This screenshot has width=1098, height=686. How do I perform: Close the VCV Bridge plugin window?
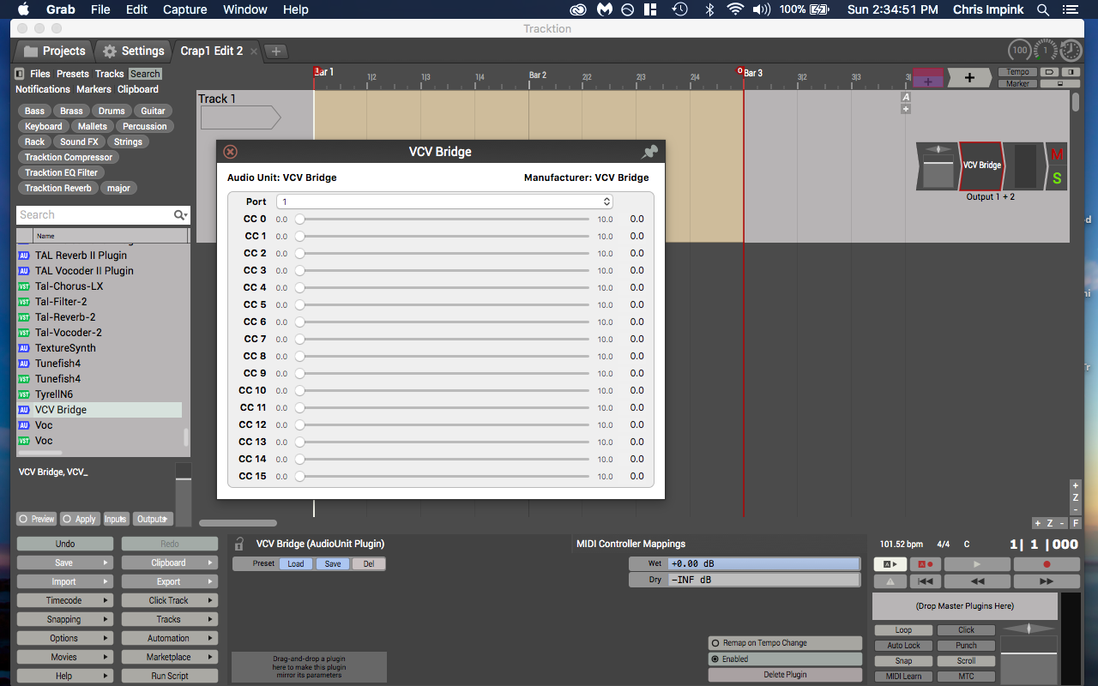pyautogui.click(x=230, y=152)
